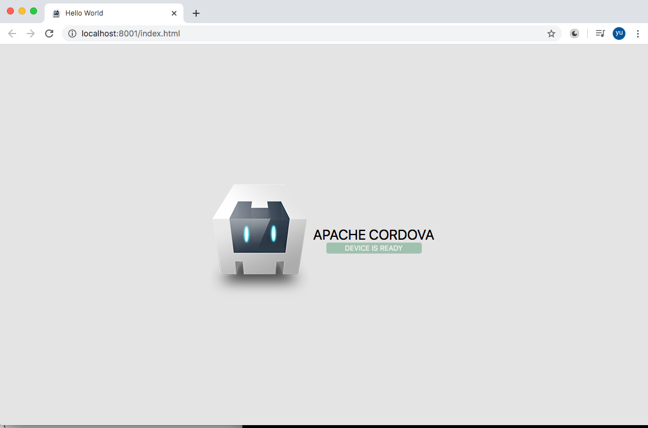
Task: Click the playlist extension icon
Action: tap(600, 34)
